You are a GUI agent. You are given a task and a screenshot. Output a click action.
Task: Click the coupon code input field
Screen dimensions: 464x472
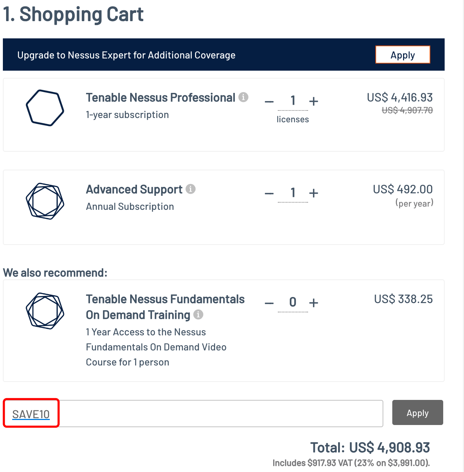tap(215, 414)
